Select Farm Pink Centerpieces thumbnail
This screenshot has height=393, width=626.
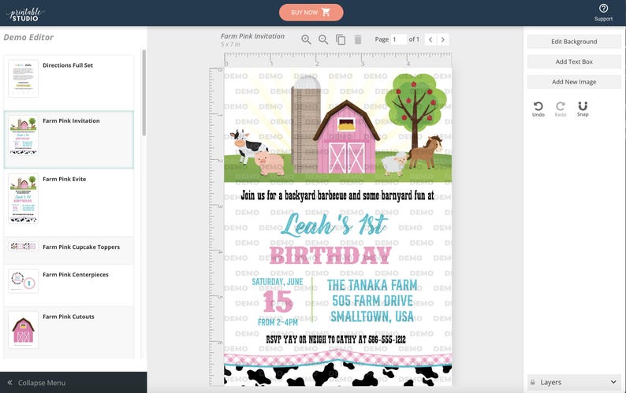[x=23, y=280]
